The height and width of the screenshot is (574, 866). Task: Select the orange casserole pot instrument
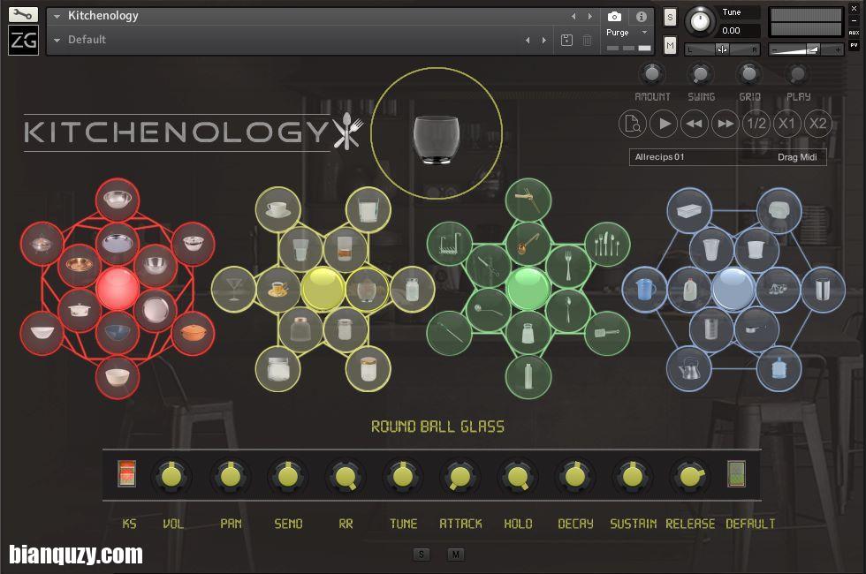(194, 333)
